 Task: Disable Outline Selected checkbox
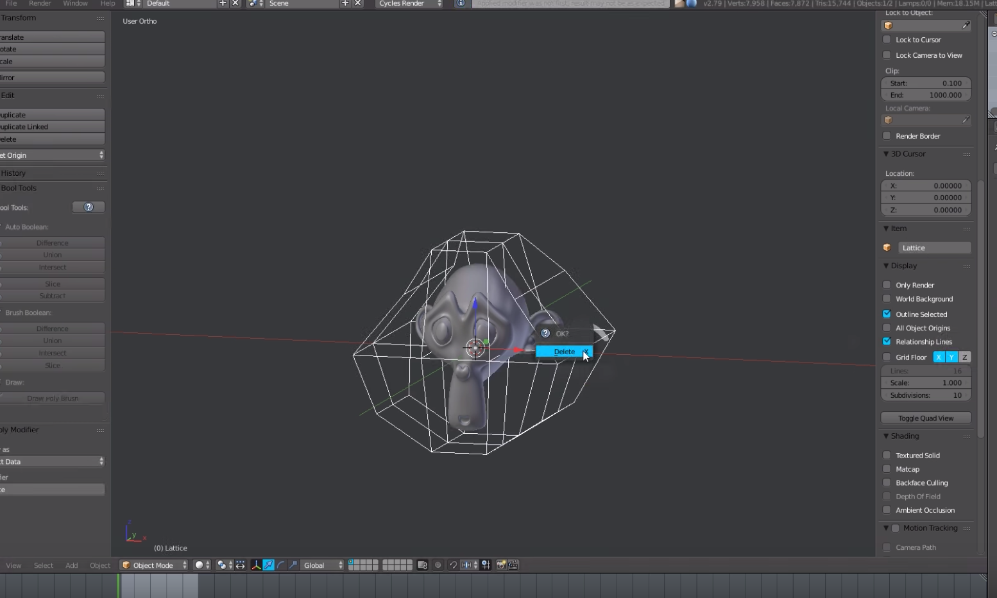point(887,314)
